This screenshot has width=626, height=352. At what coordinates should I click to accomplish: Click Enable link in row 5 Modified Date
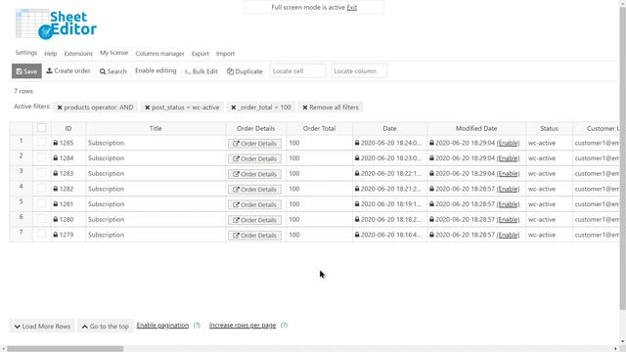(x=508, y=204)
